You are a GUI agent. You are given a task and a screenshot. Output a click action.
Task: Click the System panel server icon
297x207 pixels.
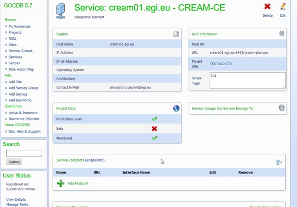coord(176,34)
